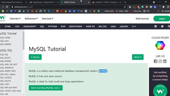
Task: Switch to localhost 127.0.0.1 tab
Action: (x=107, y=2)
